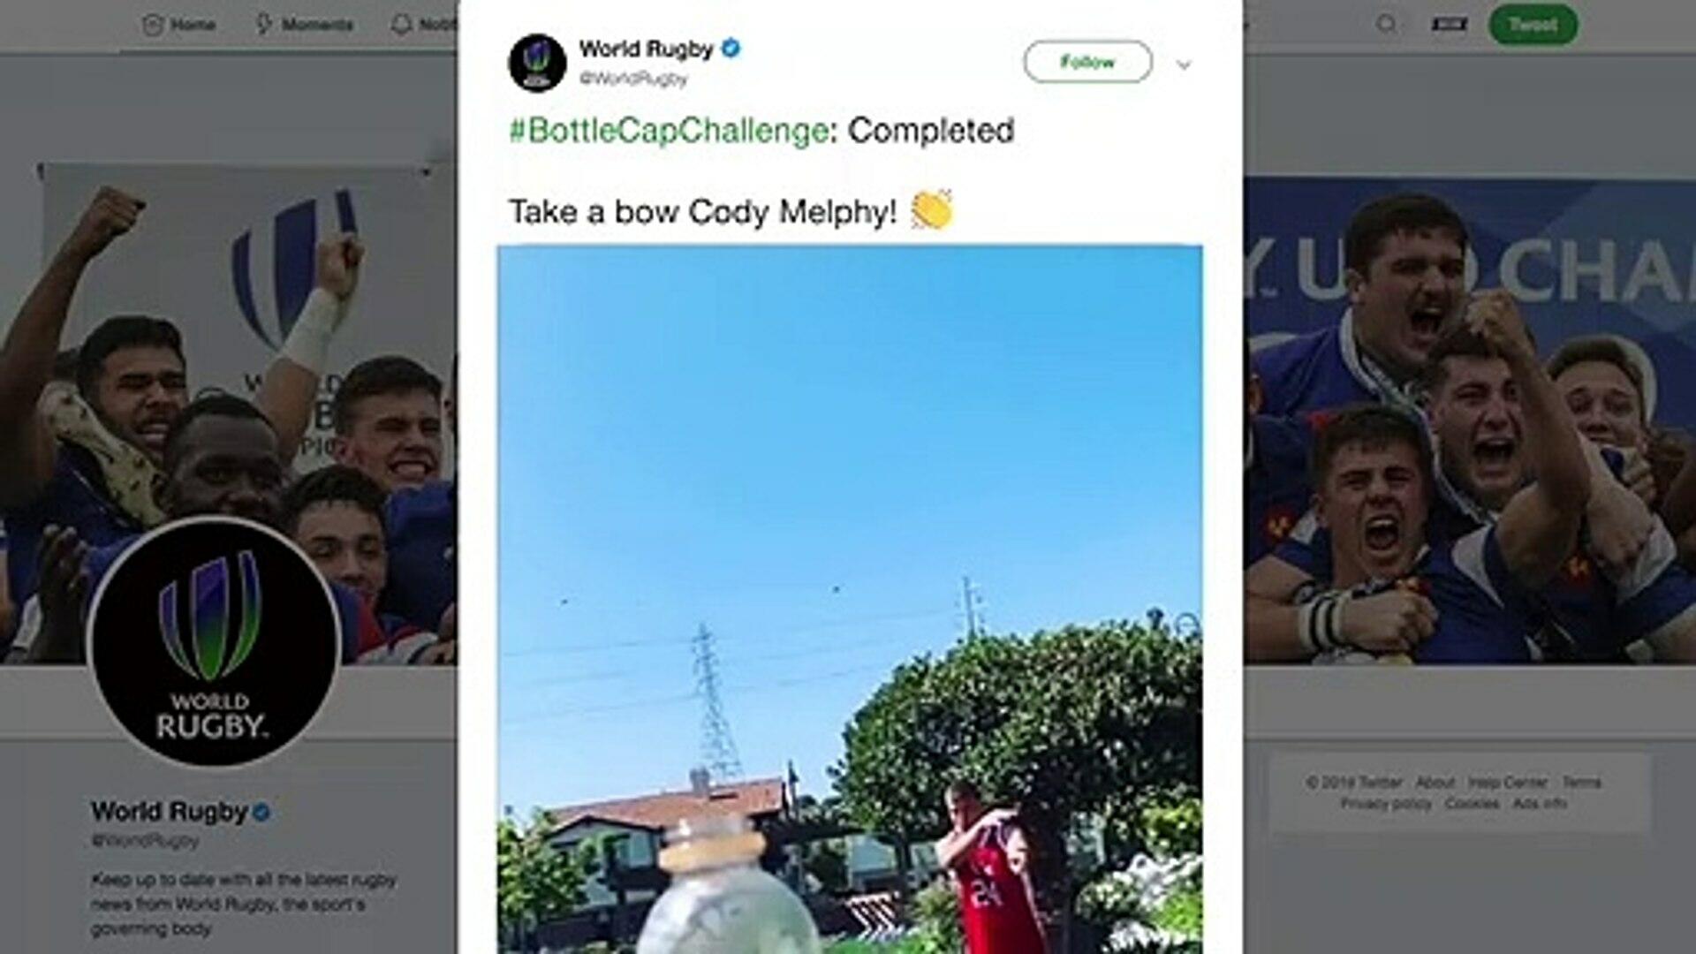Click the clapping hands emoji in tweet
1696x954 pixels.
click(x=932, y=210)
